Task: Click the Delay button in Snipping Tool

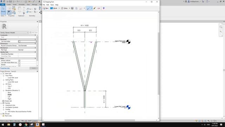Action: [x=64, y=8]
